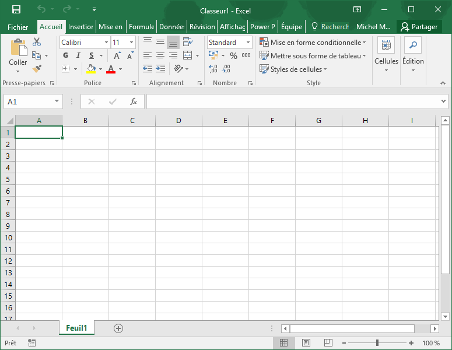This screenshot has height=350, width=452.
Task: Open the Name Box dropdown arrow
Action: (x=57, y=101)
